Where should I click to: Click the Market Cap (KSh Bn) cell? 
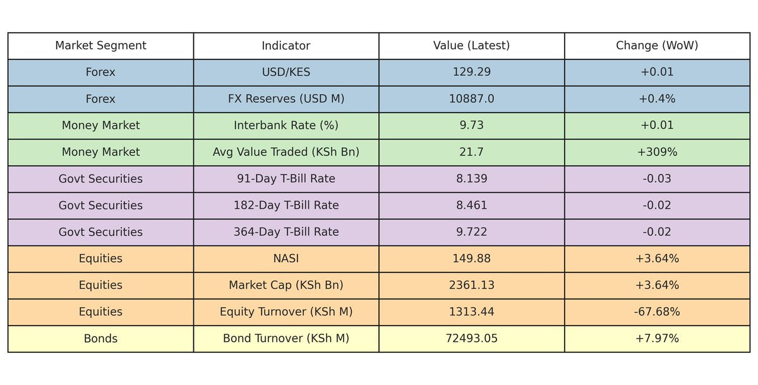[x=286, y=285]
